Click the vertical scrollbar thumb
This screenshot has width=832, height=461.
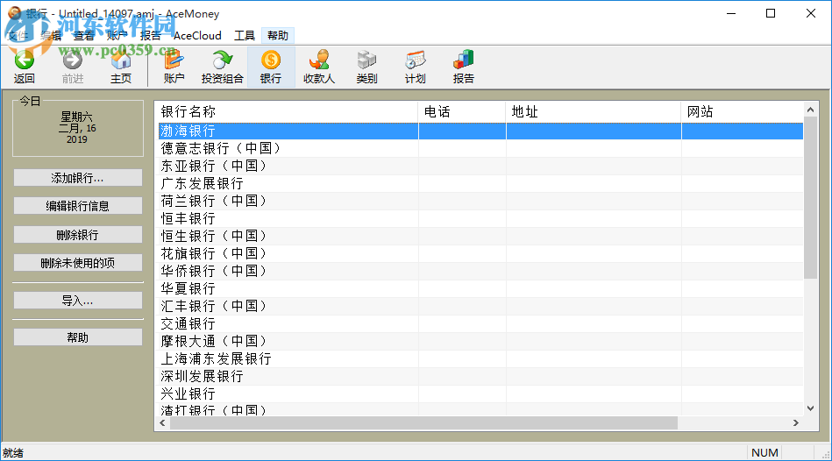point(810,197)
